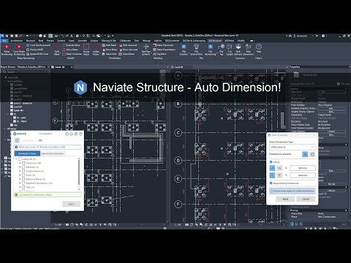
Task: Click the Tag Rebar tool
Action: (x=160, y=54)
